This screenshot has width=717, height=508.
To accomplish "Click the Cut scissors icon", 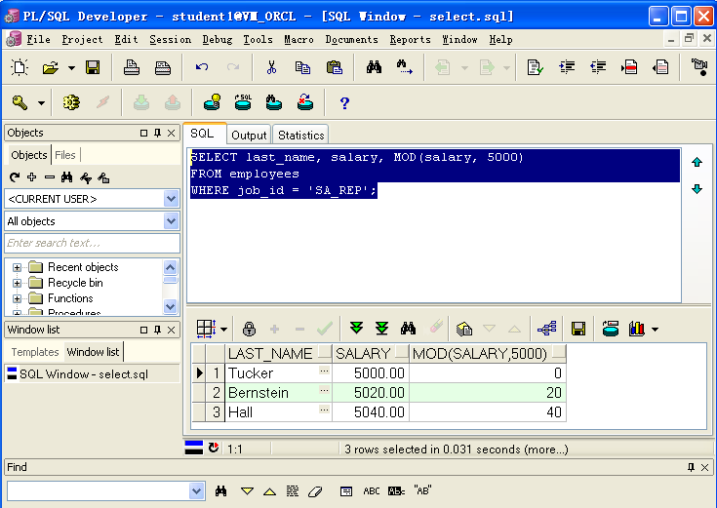I will click(271, 67).
